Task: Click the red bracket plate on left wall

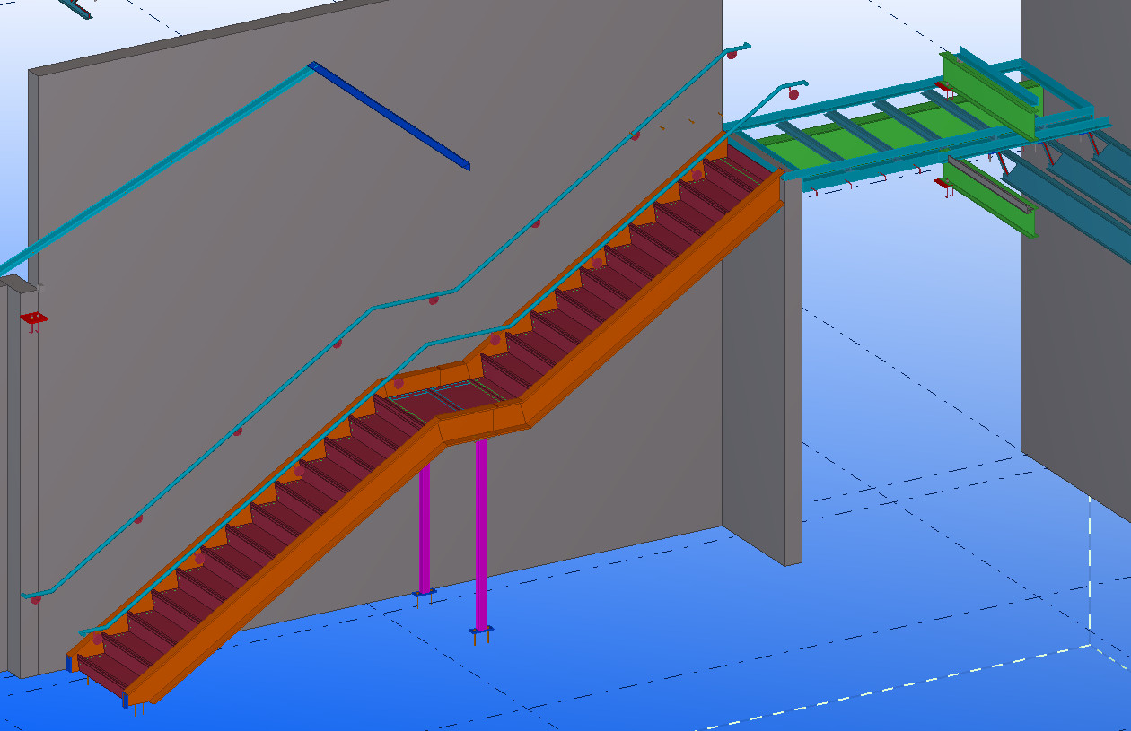Action: click(34, 318)
